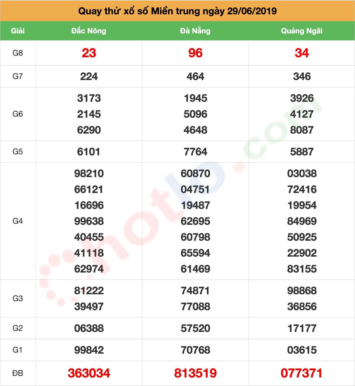Select the G4 number 19954
Viewport: 355px width, 386px height.
[302, 205]
